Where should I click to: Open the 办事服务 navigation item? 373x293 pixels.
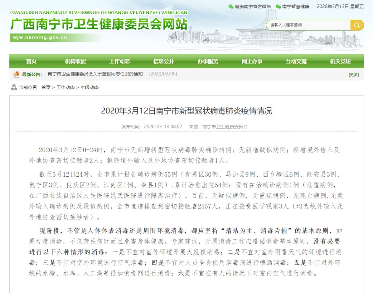pyautogui.click(x=208, y=61)
